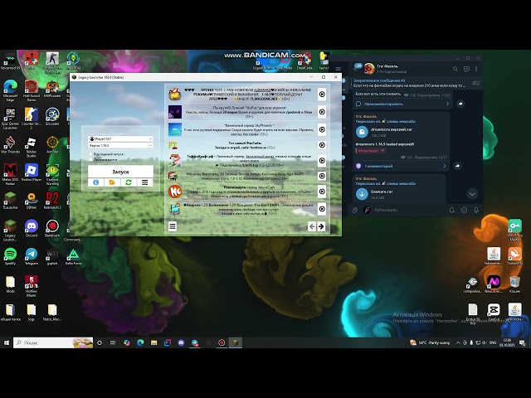Open the Telegram emoji picker
This screenshot has height=398, width=531.
[464, 210]
